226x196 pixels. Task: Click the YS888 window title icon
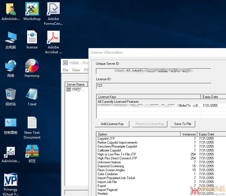pos(65,63)
